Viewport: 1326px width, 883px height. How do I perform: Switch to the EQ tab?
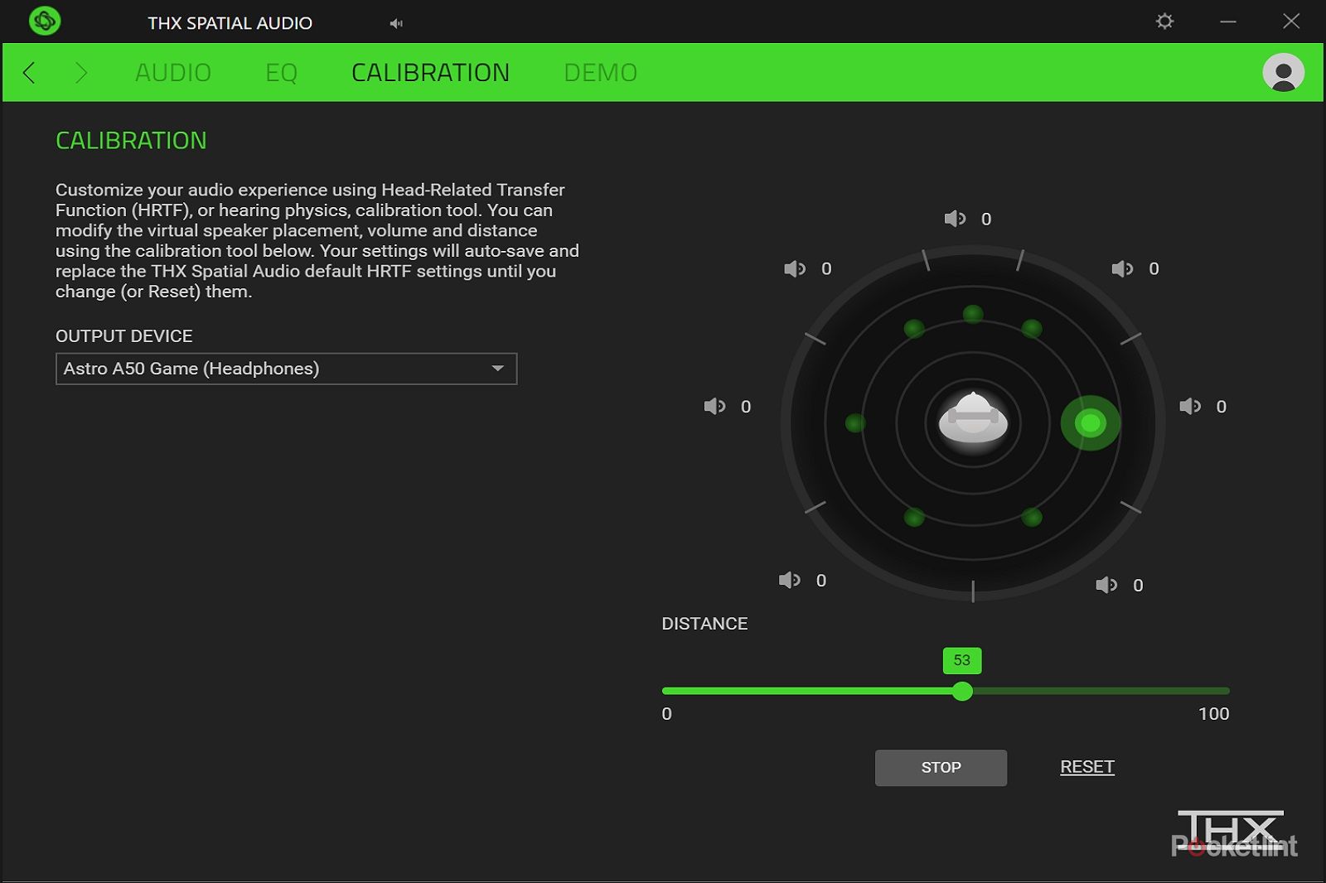pyautogui.click(x=281, y=73)
